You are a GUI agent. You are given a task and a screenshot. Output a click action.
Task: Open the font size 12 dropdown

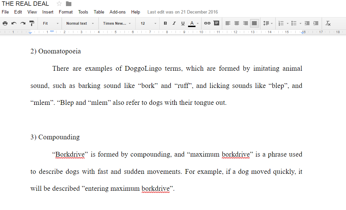[148, 23]
